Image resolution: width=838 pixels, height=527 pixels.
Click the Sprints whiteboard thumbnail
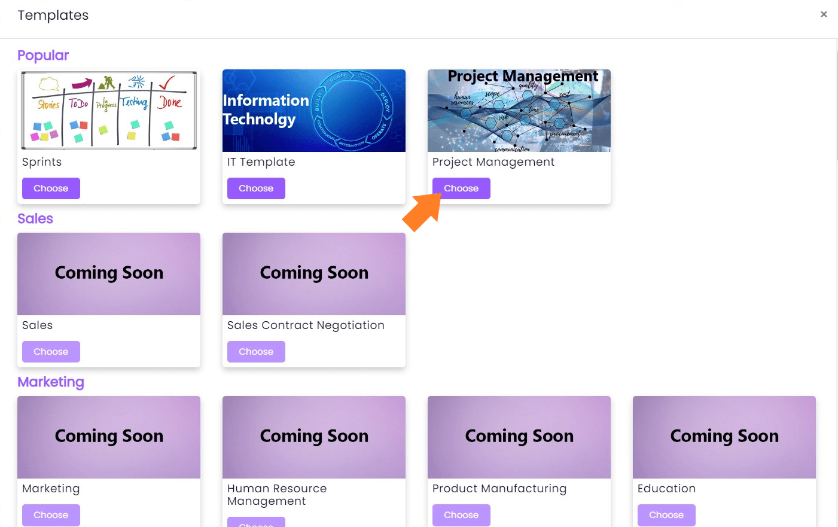[x=109, y=110]
